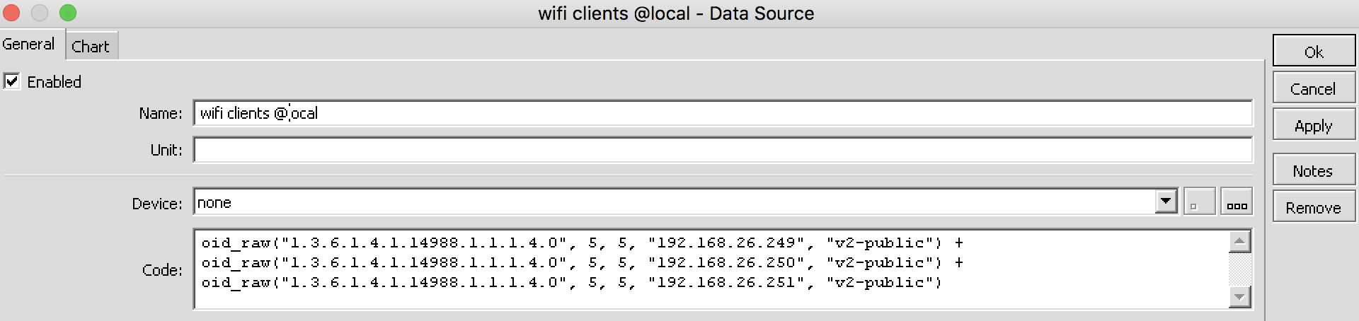Remove this data source
This screenshot has height=321, width=1359.
pos(1313,208)
